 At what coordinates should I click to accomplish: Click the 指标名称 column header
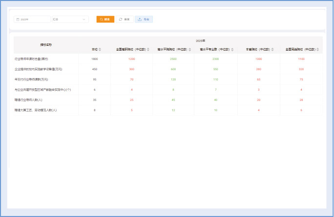click(x=46, y=44)
